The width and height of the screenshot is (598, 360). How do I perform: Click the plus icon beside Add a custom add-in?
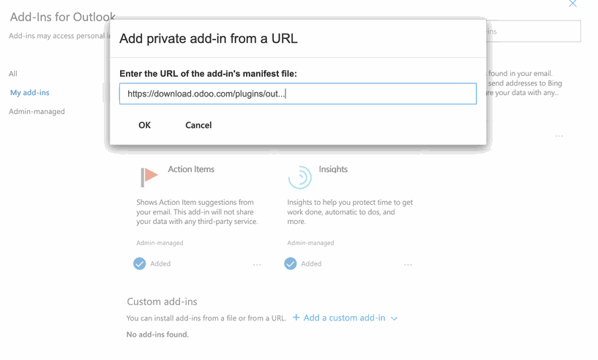296,318
